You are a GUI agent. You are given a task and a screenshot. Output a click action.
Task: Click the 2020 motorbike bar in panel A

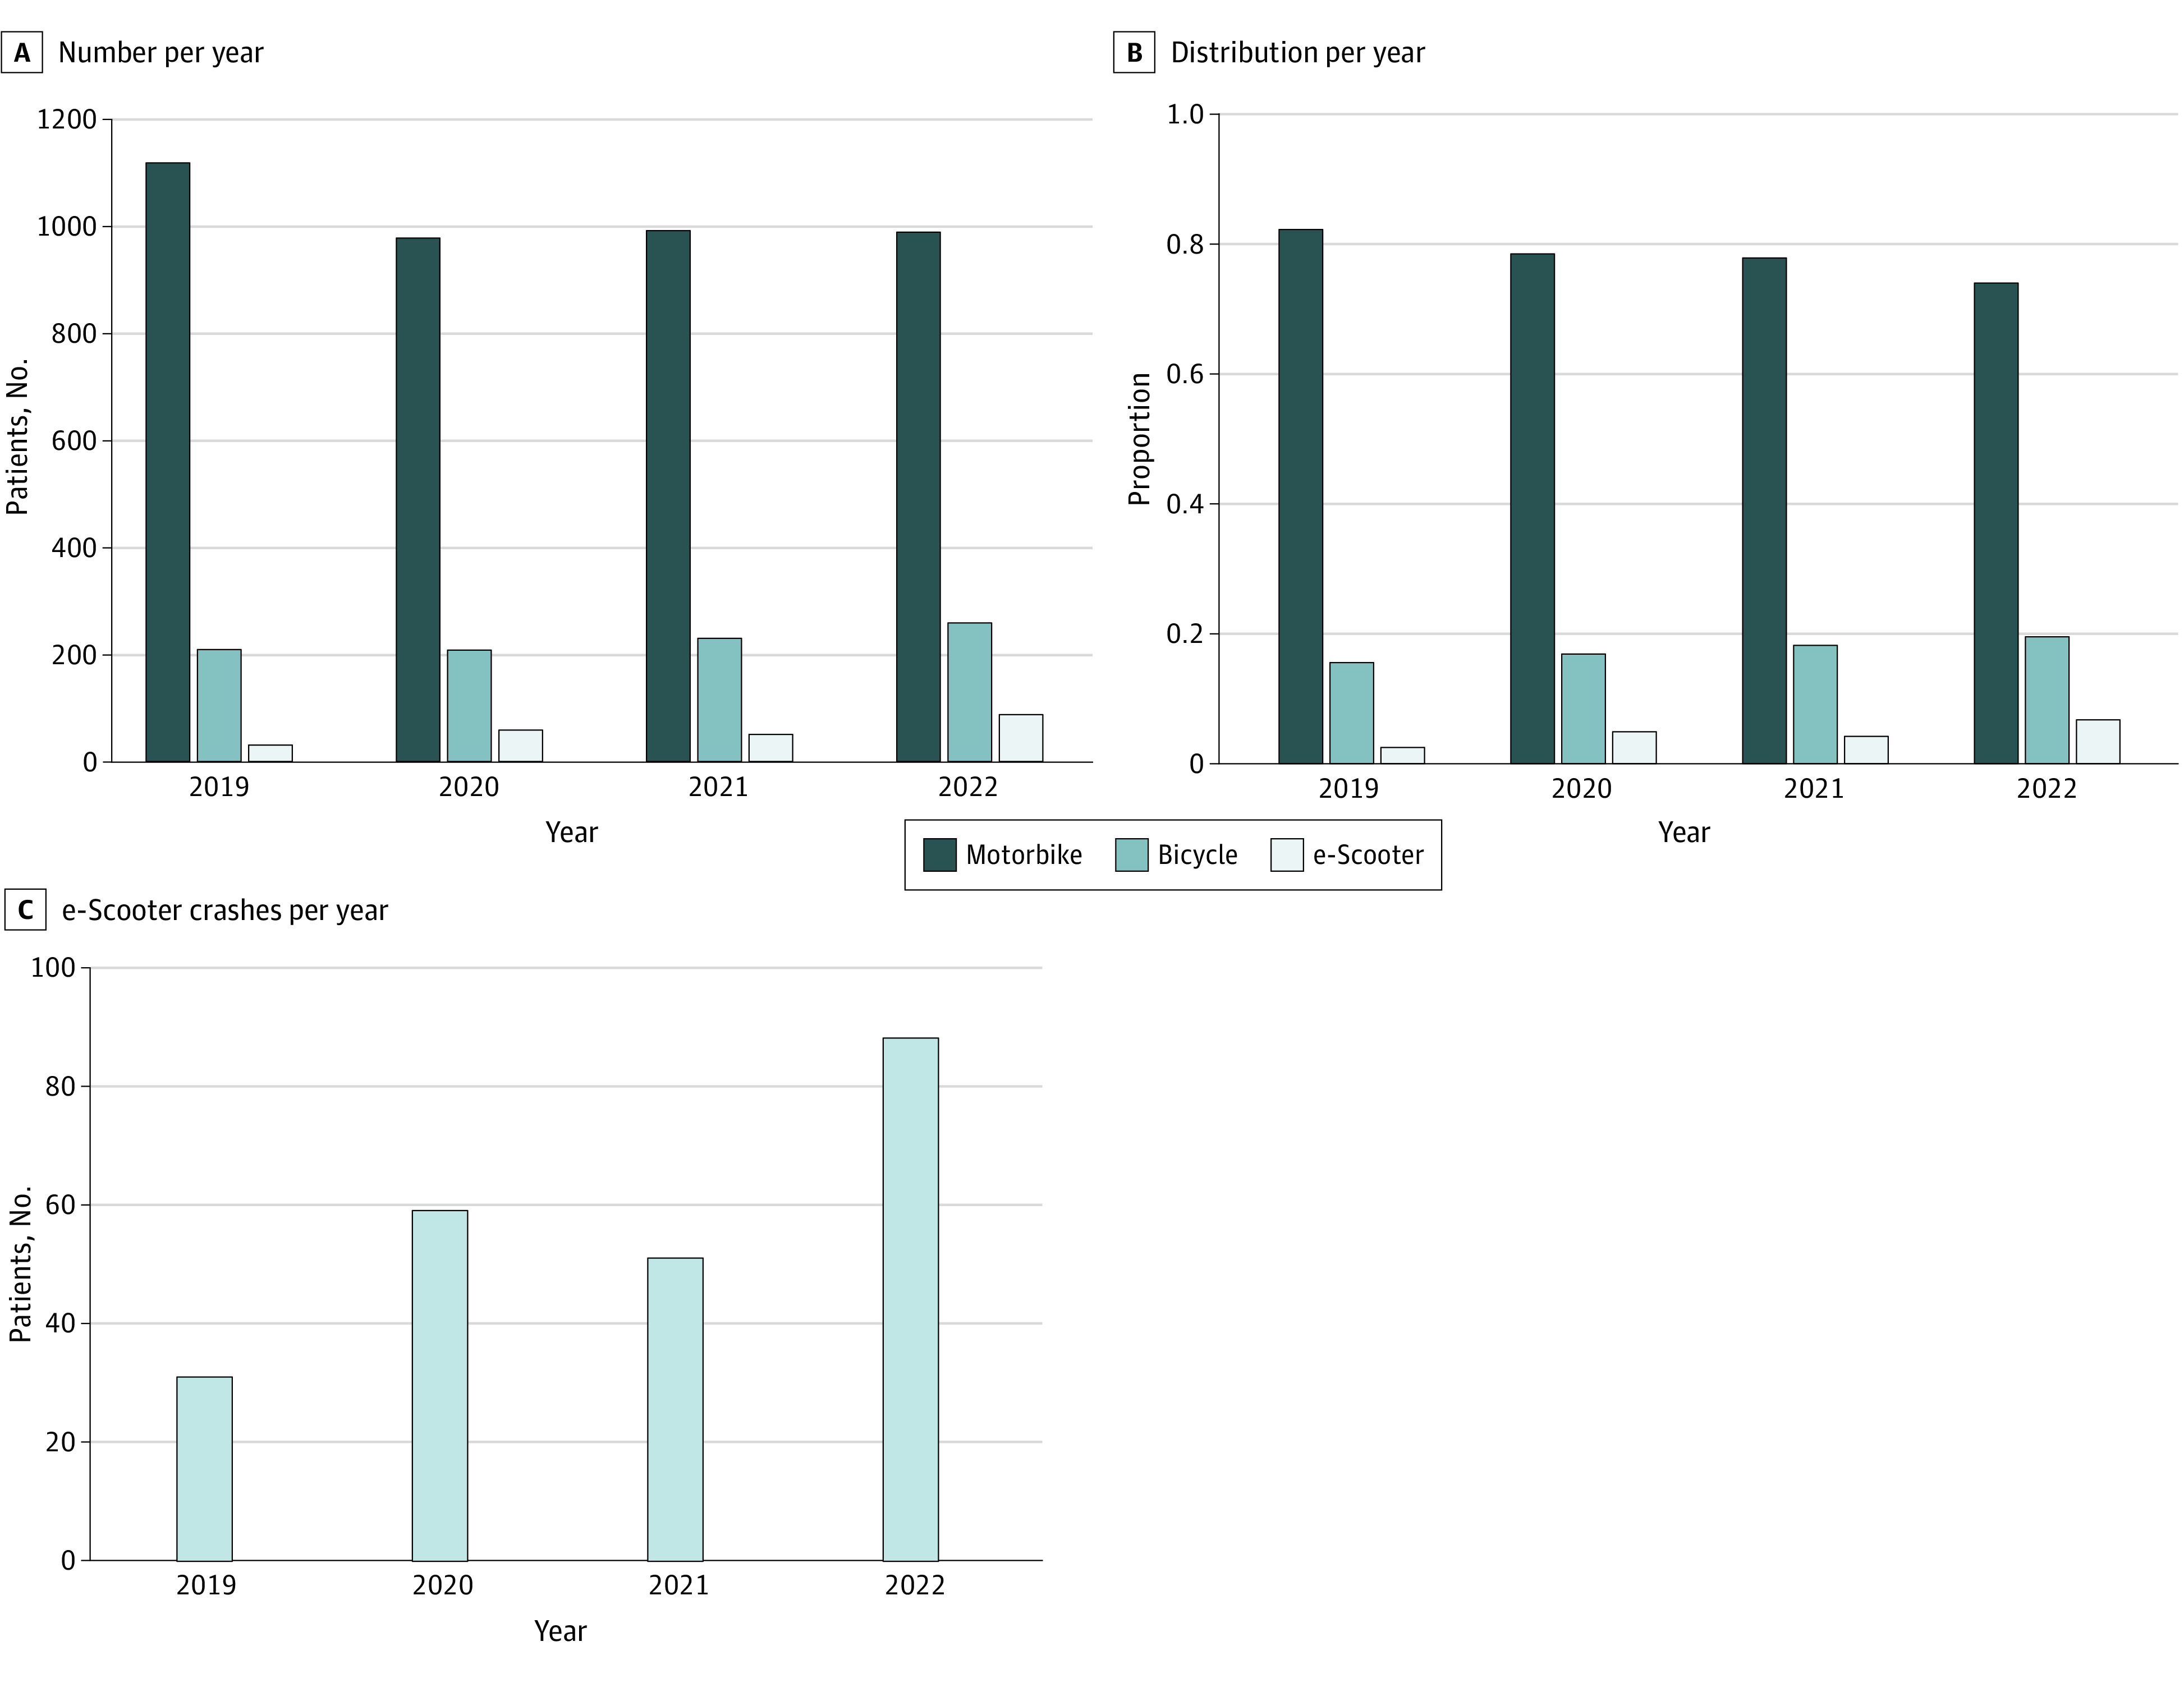(418, 500)
